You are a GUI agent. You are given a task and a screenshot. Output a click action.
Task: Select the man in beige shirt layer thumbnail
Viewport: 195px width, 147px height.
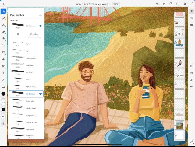coord(179,63)
